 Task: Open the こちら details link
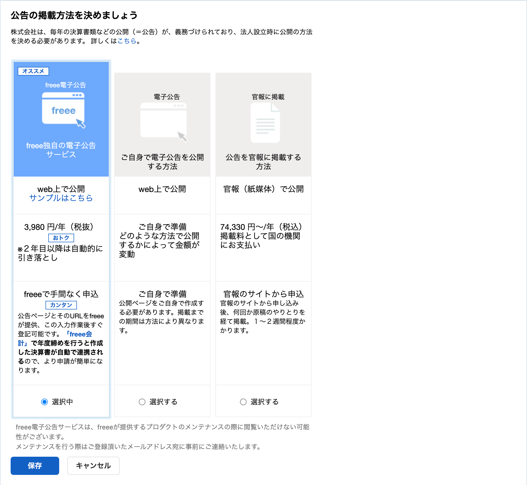[127, 41]
